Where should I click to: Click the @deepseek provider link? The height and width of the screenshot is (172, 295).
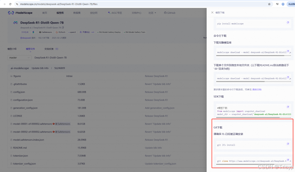(x=26, y=38)
